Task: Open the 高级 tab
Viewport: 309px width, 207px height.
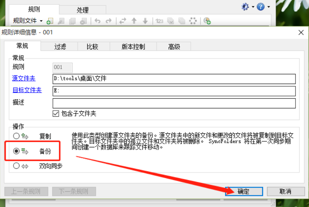Action: pyautogui.click(x=174, y=46)
